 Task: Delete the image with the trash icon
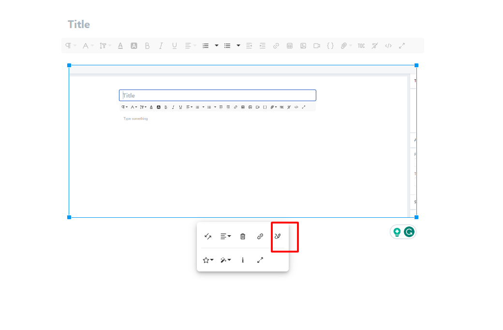(243, 237)
